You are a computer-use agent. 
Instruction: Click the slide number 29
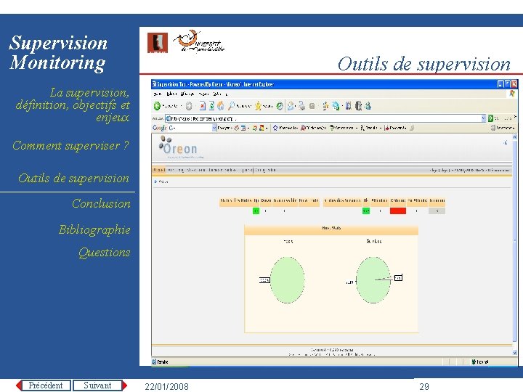424,386
